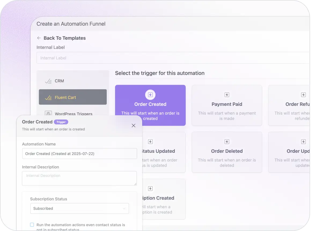Choose the Payment Paid trigger card

pos(227,105)
